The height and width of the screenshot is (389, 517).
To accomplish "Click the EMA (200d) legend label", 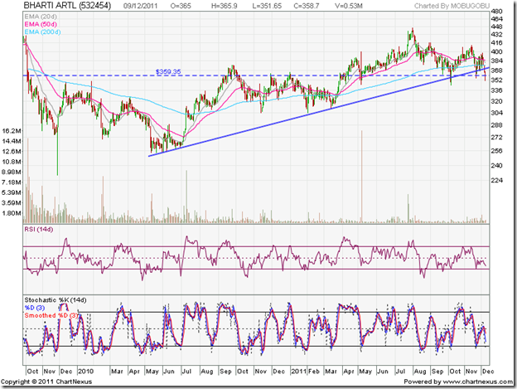I will pyautogui.click(x=42, y=32).
